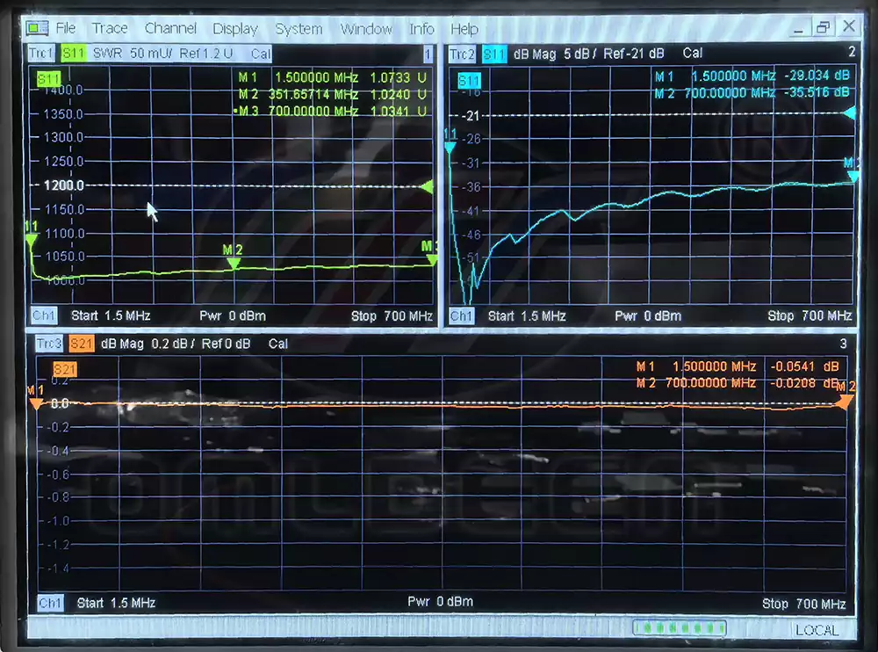Click dB Mag format text in Trc2 header

click(535, 54)
